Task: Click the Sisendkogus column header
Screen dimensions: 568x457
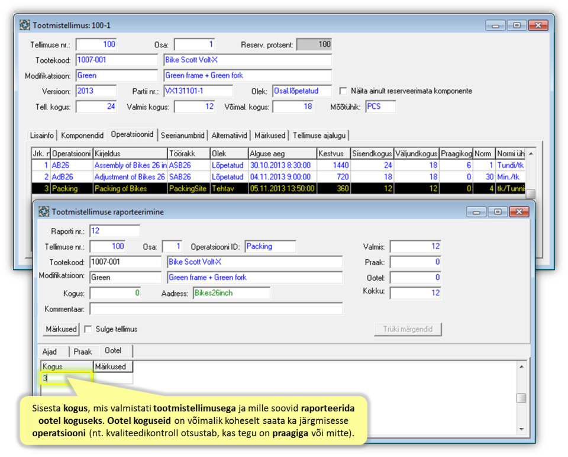Action: pos(372,154)
